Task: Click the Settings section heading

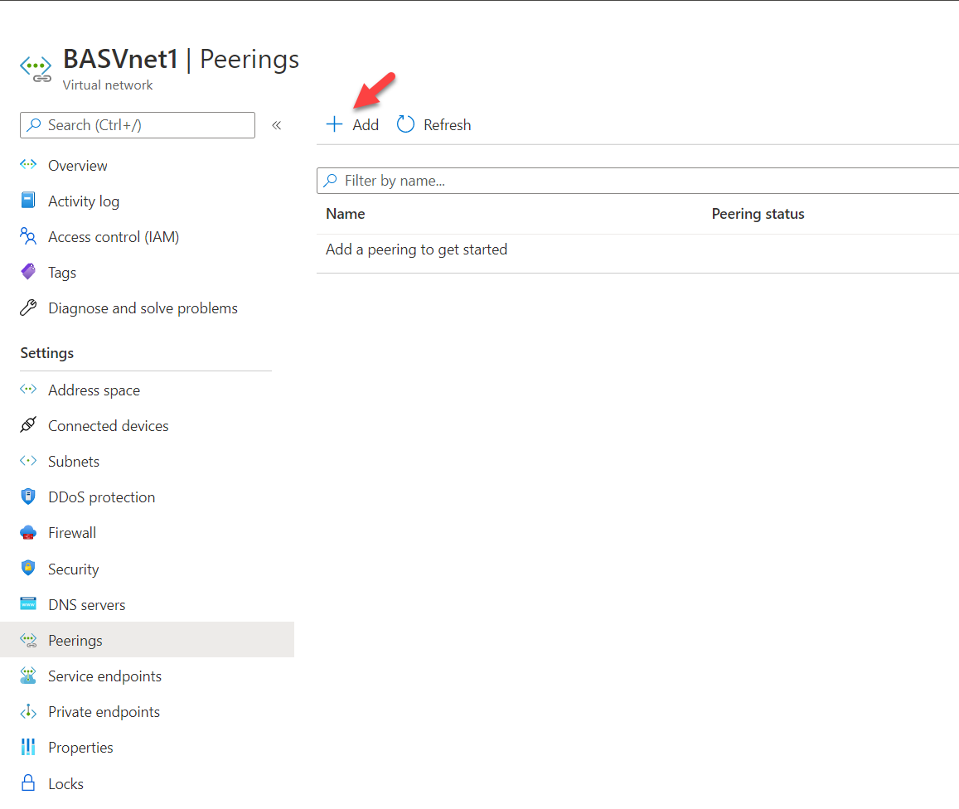Action: pyautogui.click(x=47, y=353)
